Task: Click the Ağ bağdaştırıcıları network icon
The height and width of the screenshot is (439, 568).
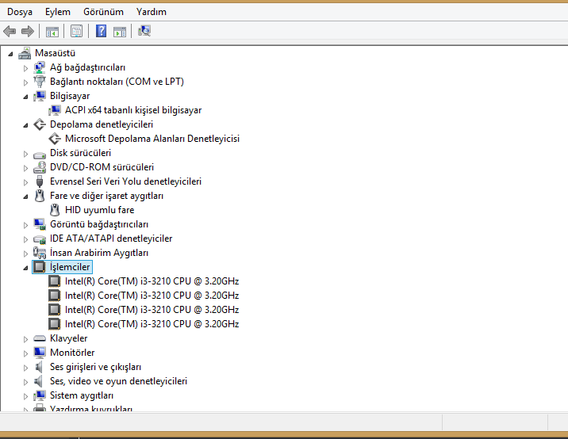Action: (40, 67)
